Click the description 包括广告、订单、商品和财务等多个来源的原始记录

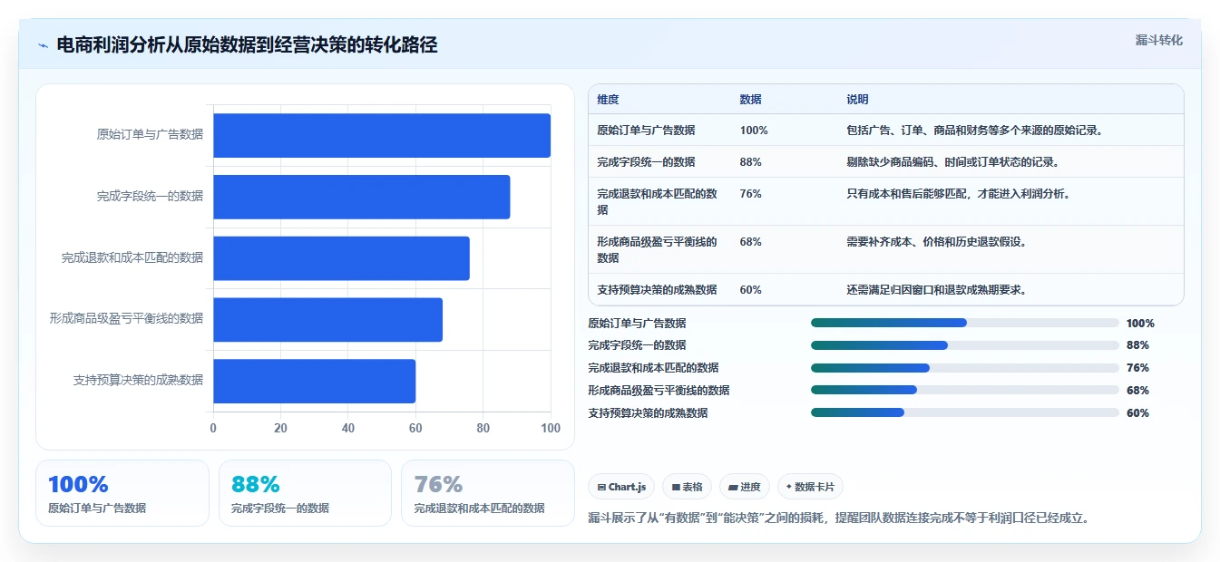(974, 130)
